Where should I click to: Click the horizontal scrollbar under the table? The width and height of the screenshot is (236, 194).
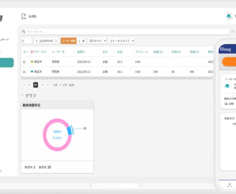tap(117, 78)
